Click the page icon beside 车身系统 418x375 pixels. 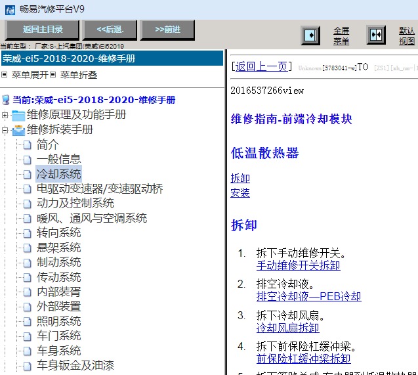[27, 351]
